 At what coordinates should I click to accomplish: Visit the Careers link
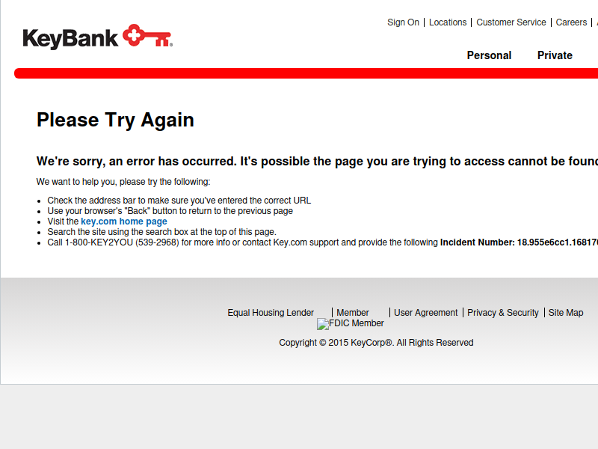pyautogui.click(x=571, y=22)
